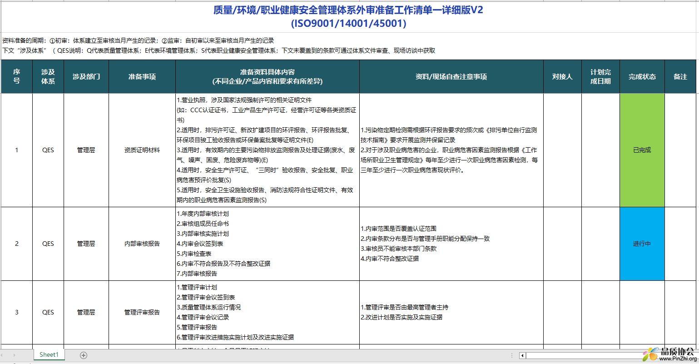Select the 管理评审报告 cell
This screenshot has width=699, height=364.
pos(142,313)
